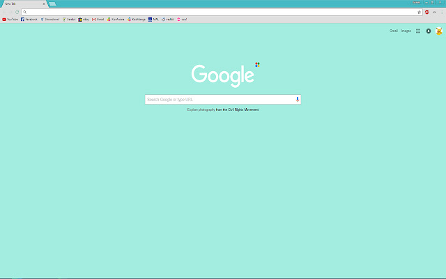Open the Serebii bookmark
Viewport: 446px width, 279px height.
69,20
